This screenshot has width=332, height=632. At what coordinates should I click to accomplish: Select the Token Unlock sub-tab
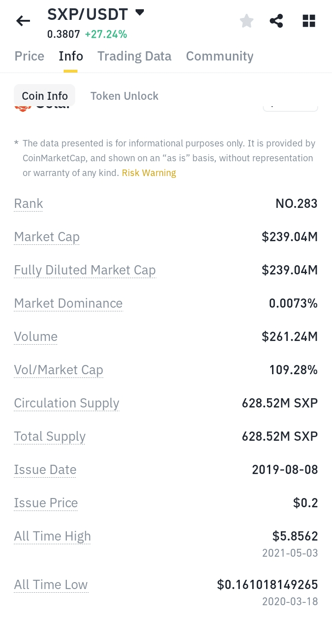125,96
